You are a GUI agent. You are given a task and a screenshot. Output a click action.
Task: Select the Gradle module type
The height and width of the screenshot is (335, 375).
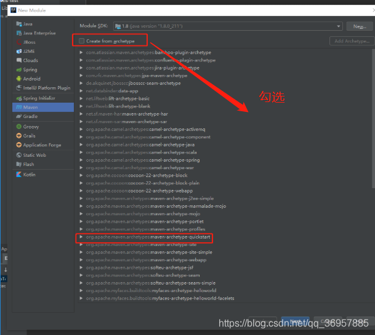[x=43, y=116]
